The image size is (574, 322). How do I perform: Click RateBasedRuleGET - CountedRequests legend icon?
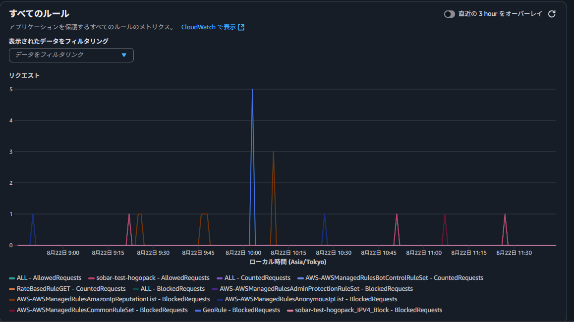pos(12,289)
